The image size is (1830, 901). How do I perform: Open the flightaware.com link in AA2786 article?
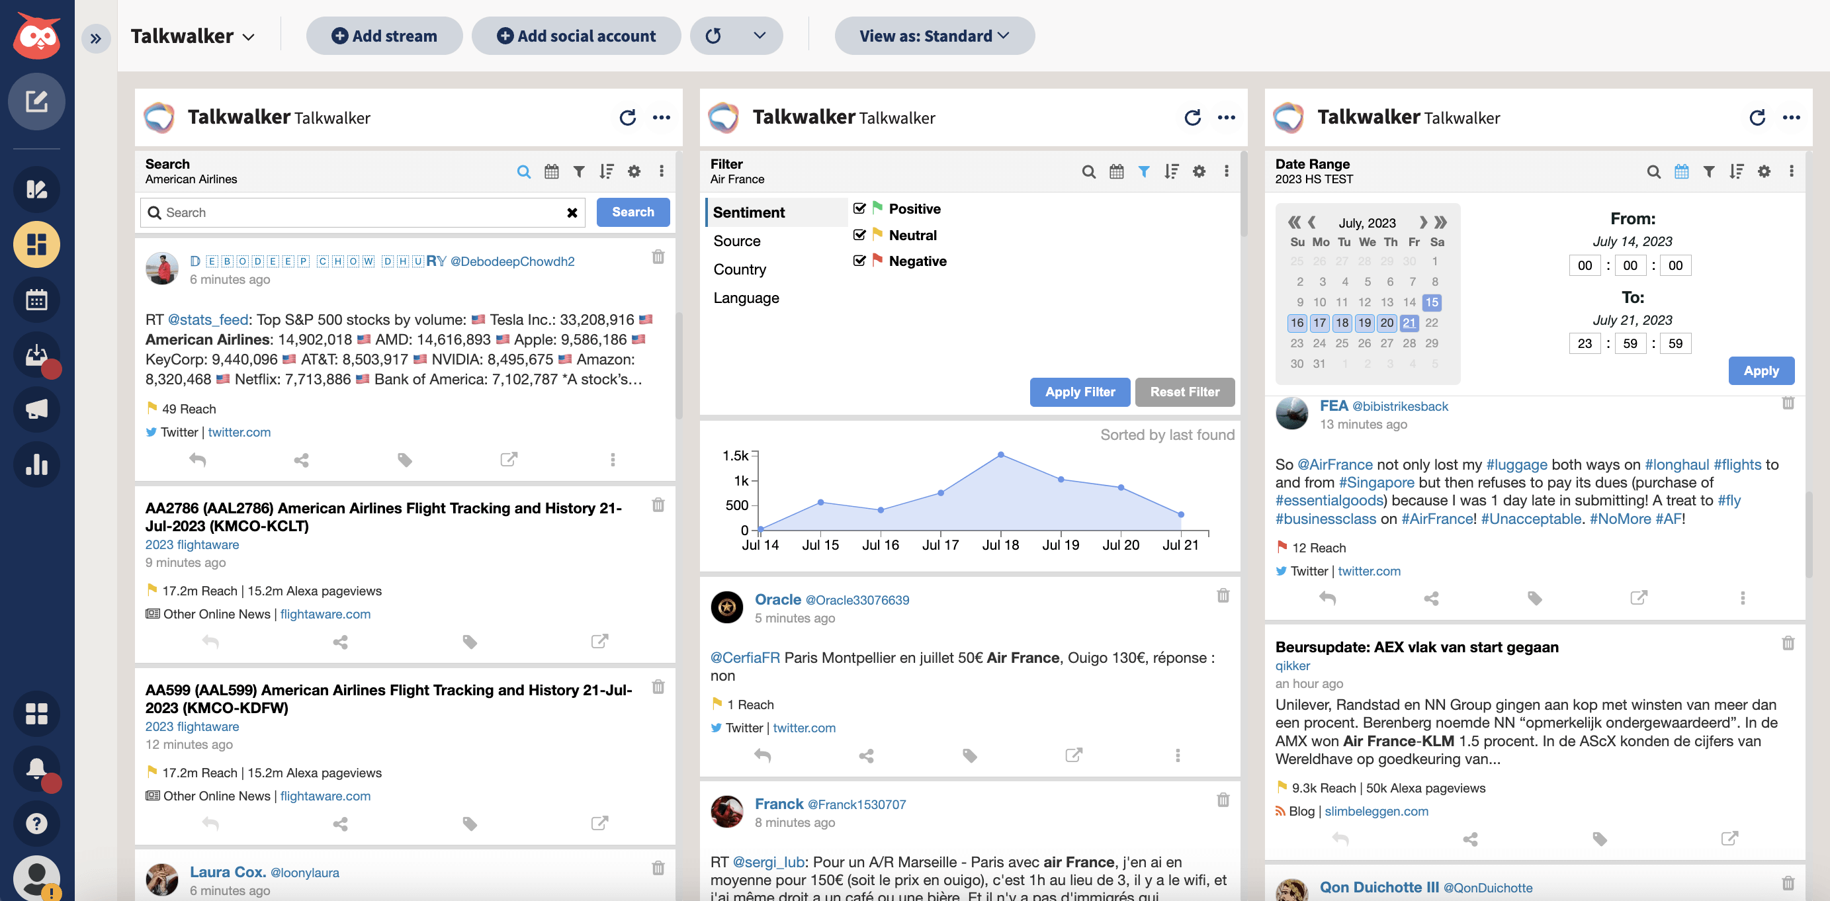326,614
